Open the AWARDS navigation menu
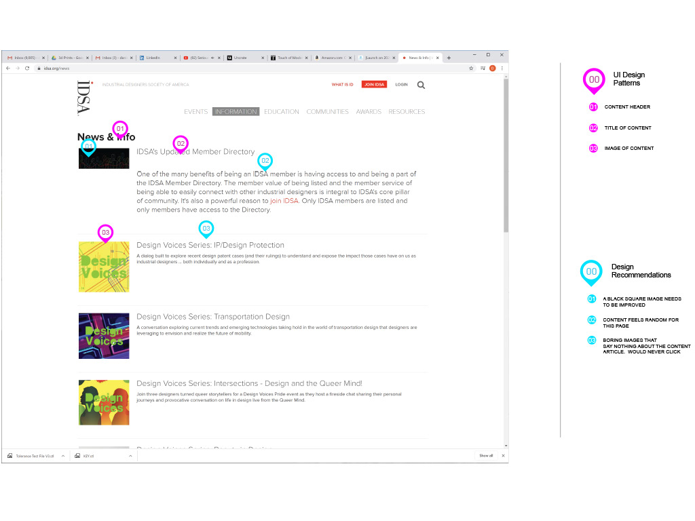Viewport: 695px width, 521px height. (369, 112)
